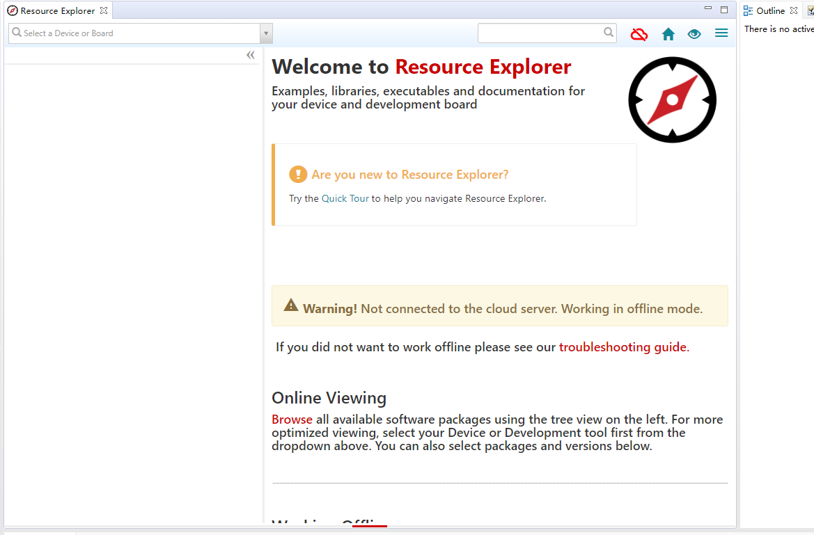Open the Quick Tour link

(x=345, y=198)
